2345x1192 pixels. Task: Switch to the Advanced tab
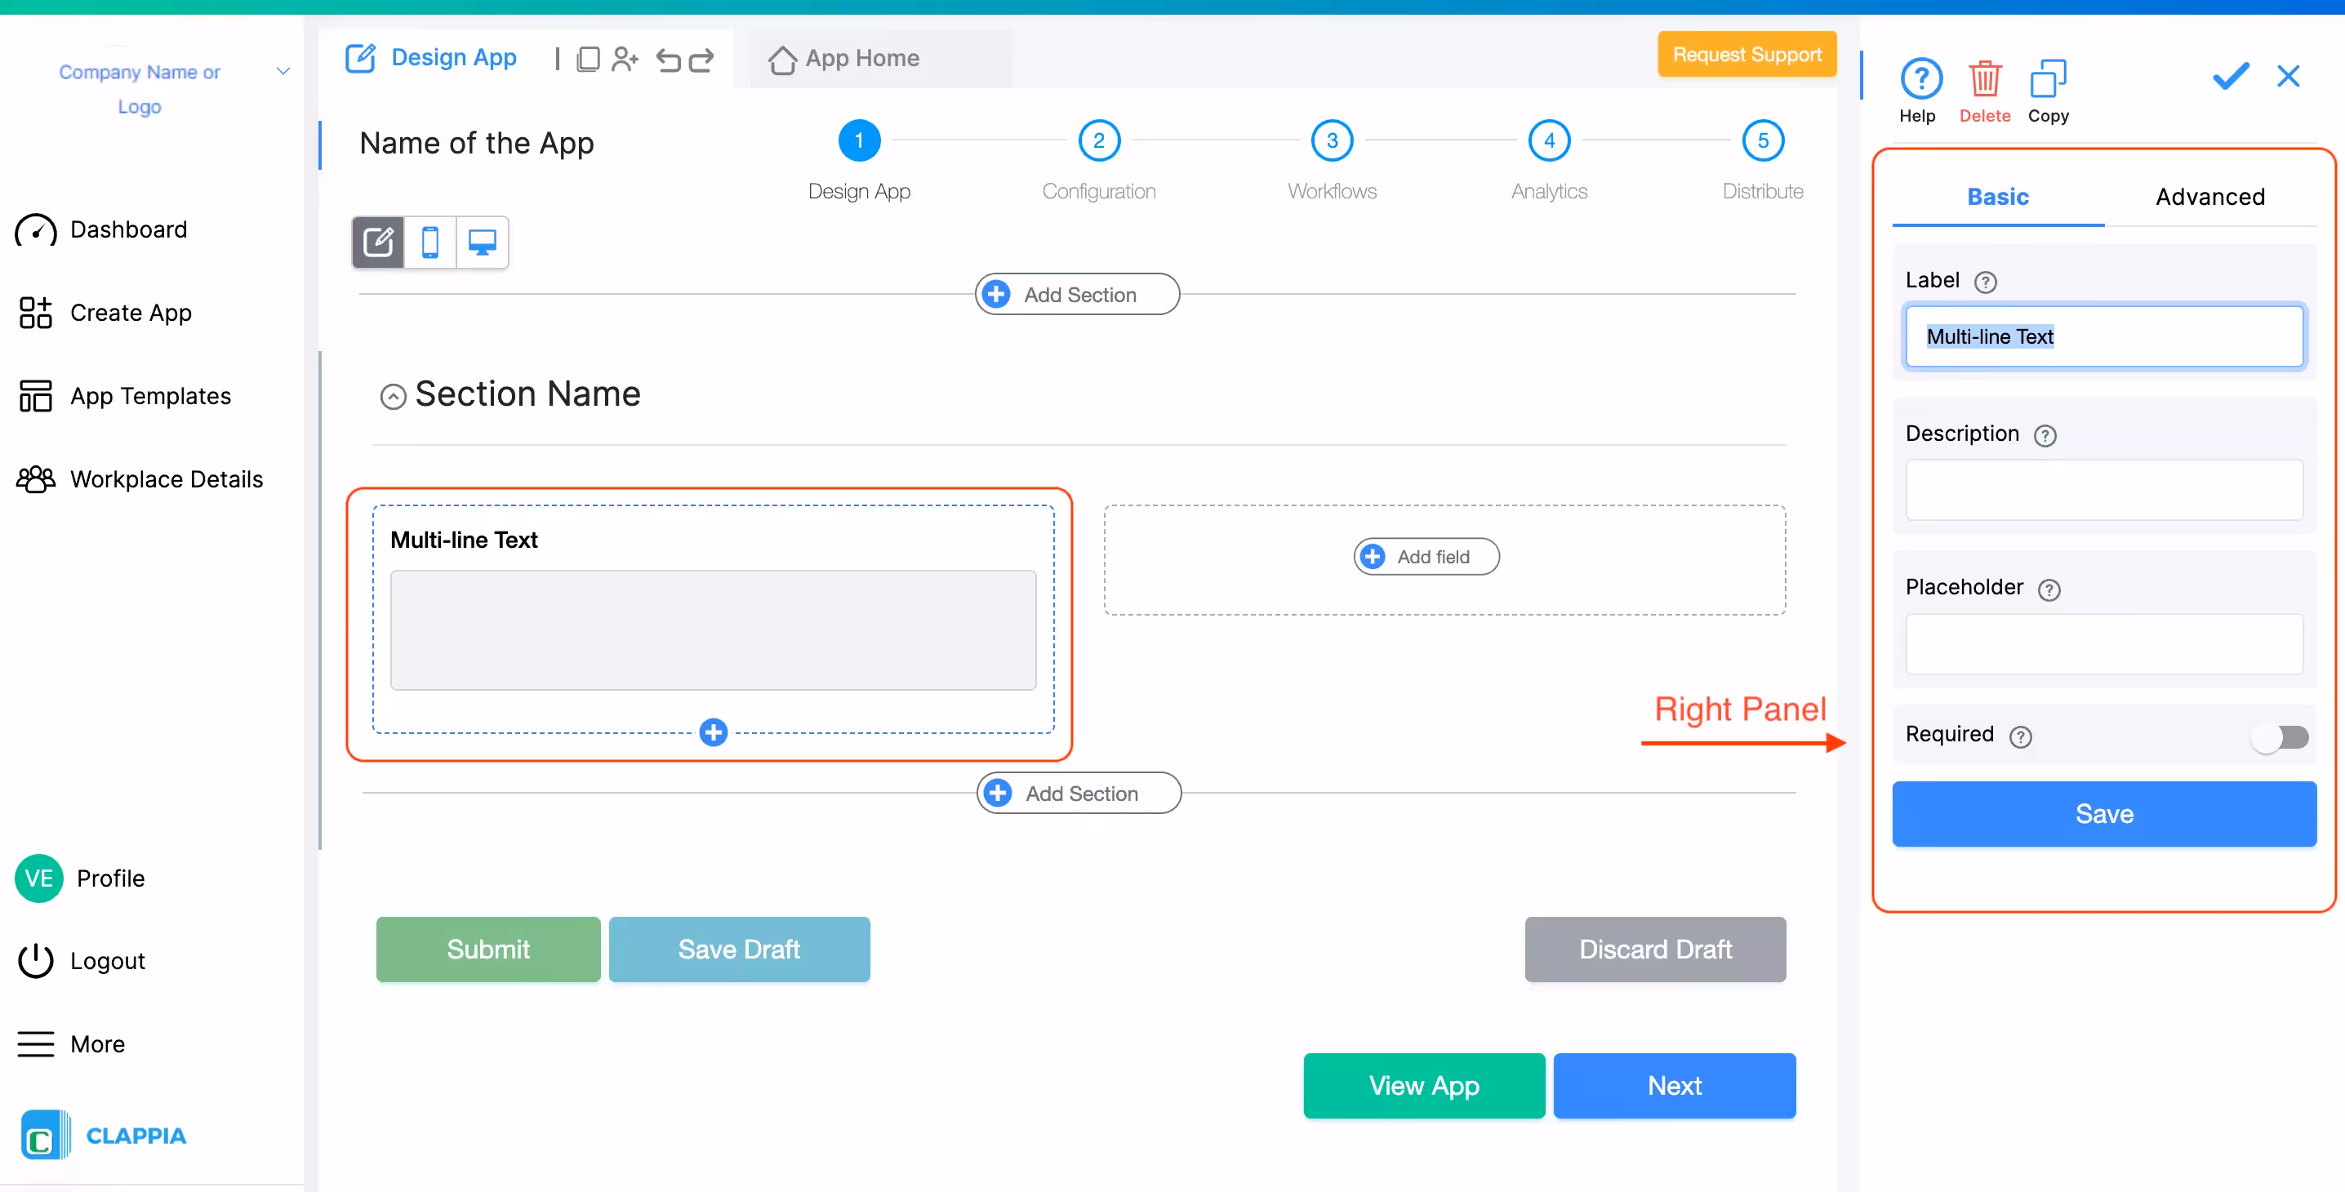[2209, 197]
